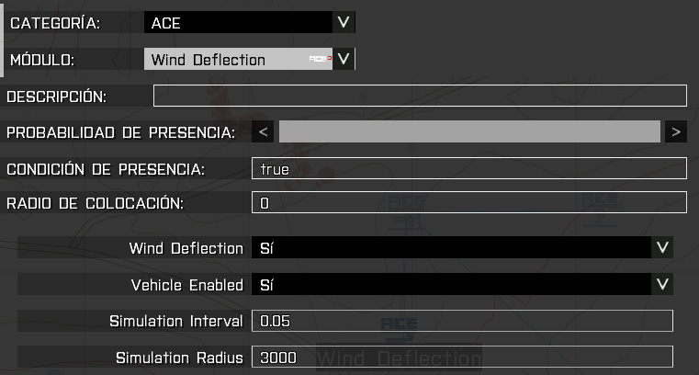Click the RADIO DE COLOCACIÓN input box
Viewport: 699px width, 375px height.
[468, 203]
